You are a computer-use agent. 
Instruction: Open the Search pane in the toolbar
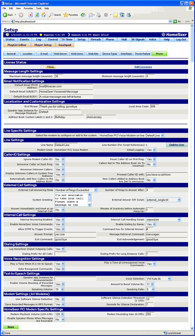[55, 15]
